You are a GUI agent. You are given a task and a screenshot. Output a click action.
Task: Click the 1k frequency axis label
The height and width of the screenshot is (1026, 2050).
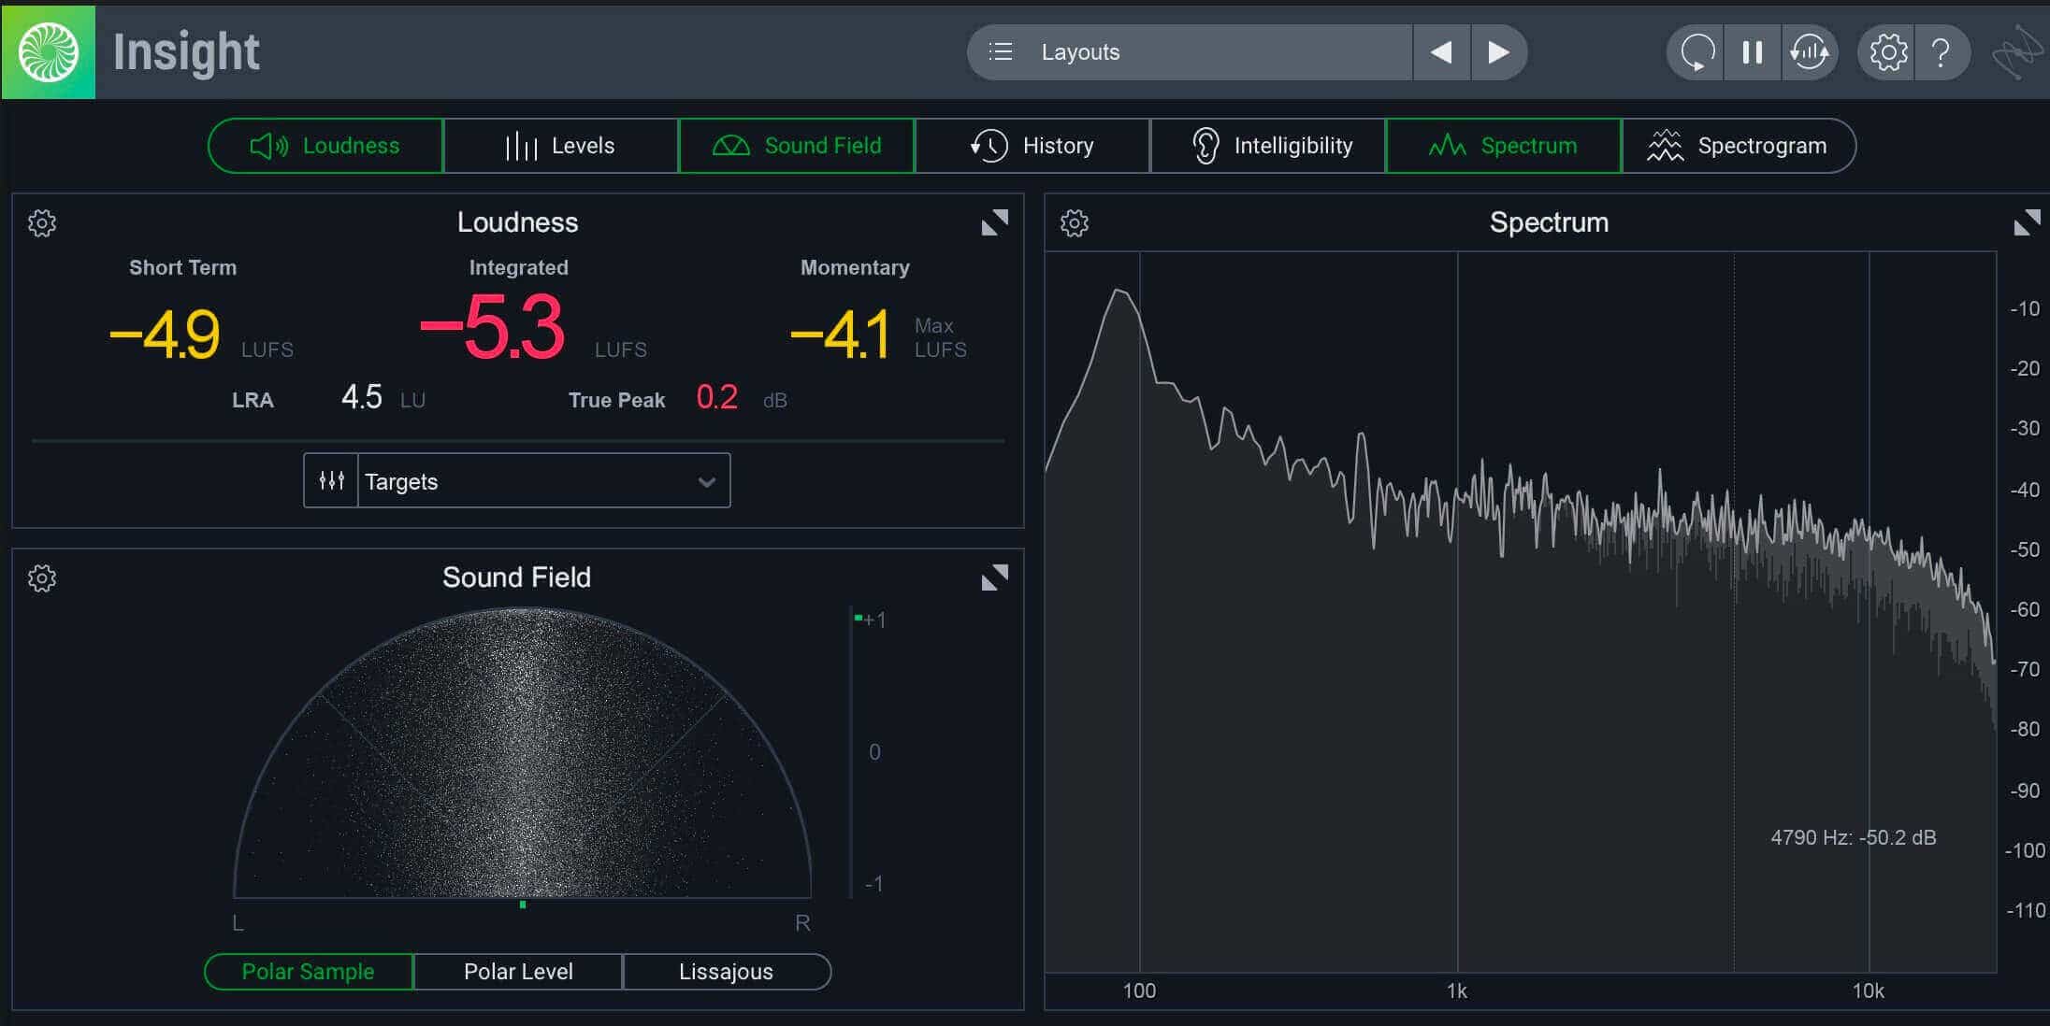1457,991
